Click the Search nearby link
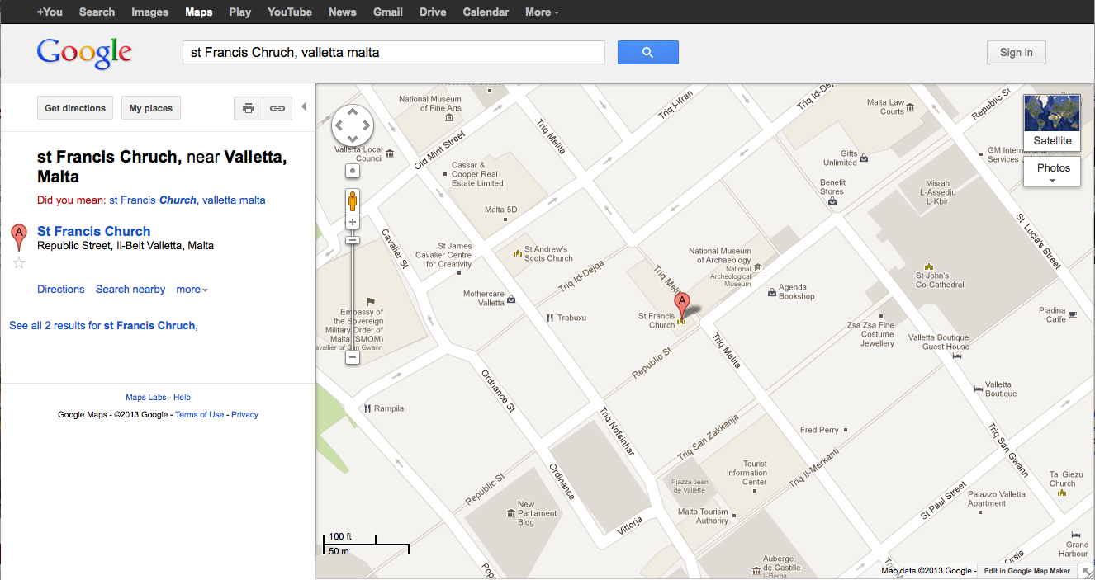This screenshot has width=1095, height=580. [130, 290]
